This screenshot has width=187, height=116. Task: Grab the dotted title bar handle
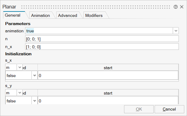[96, 7]
